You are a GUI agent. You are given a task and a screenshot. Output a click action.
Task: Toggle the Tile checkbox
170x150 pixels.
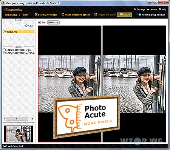39,22
